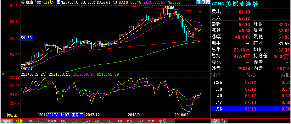The height and width of the screenshot is (124, 291).
Task: Click the 最低 value 61.96
Action: 284,37
